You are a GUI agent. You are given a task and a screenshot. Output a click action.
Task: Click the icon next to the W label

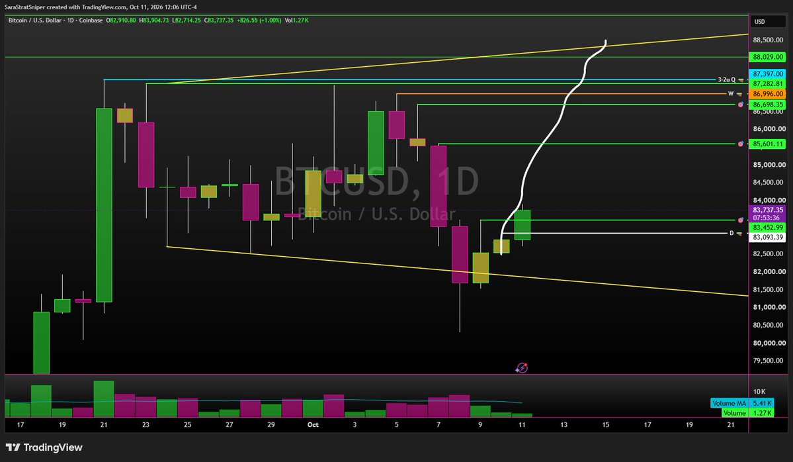pyautogui.click(x=739, y=94)
